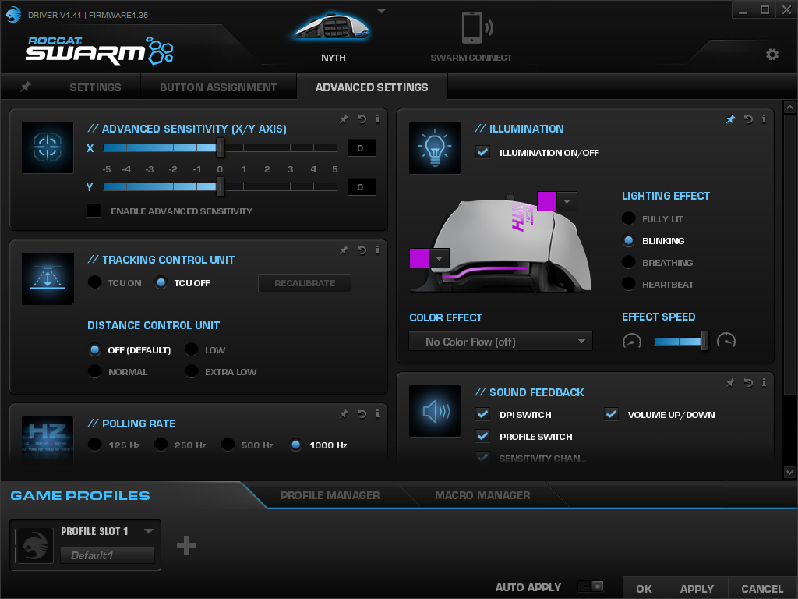Show info for Tracking Control Unit
Image resolution: width=798 pixels, height=599 pixels.
coord(377,250)
